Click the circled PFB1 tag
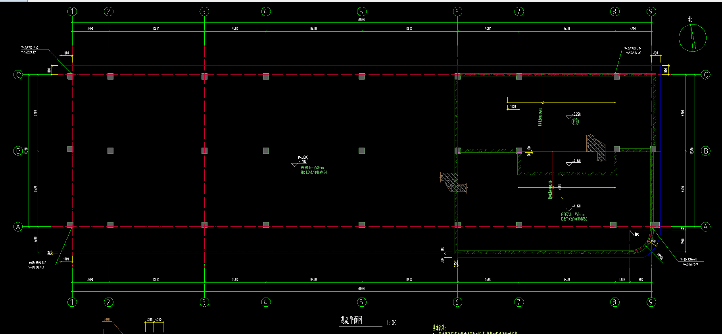This screenshot has height=334, width=722. (575, 122)
